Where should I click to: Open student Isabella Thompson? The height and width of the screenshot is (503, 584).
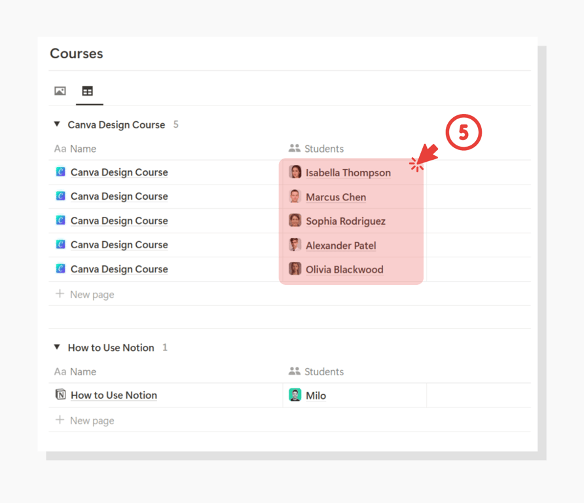pos(348,172)
